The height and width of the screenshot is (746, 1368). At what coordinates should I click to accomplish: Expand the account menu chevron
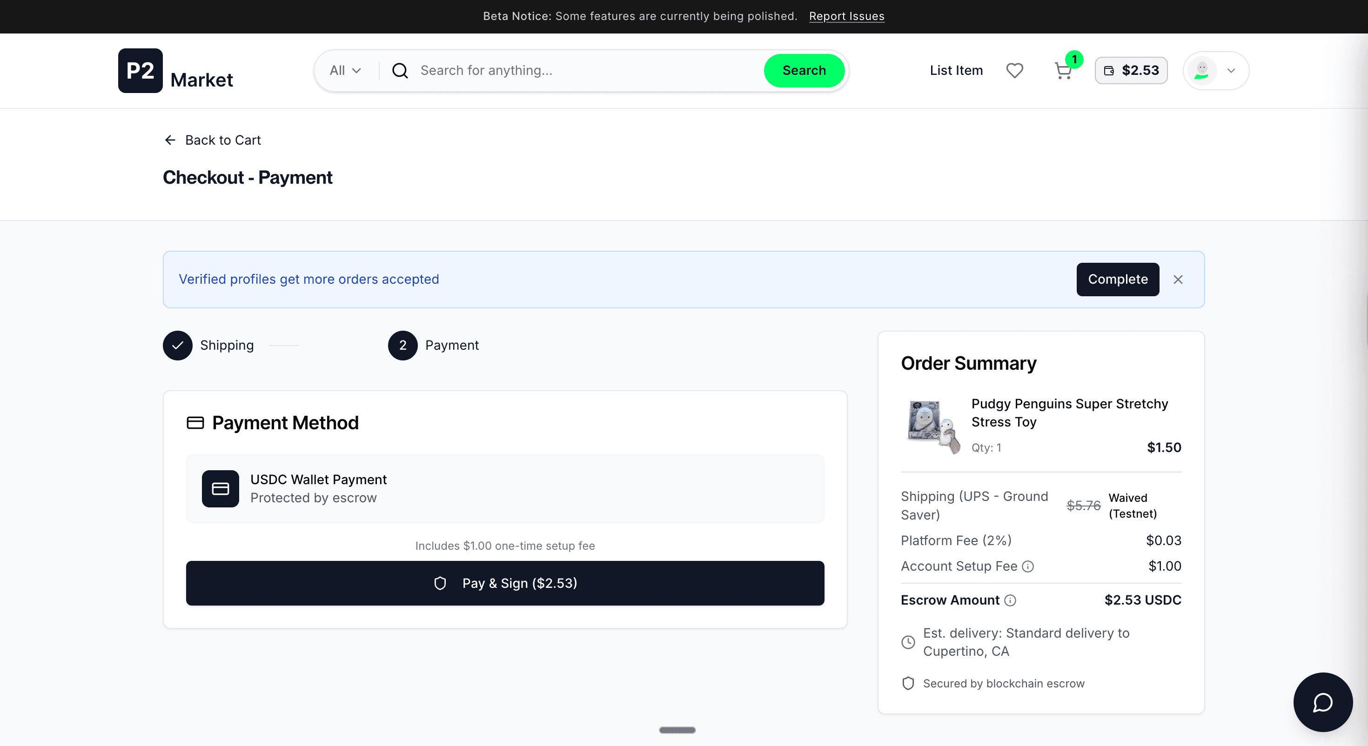click(x=1231, y=71)
